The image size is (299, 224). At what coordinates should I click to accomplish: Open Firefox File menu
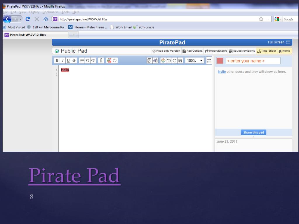coord(5,12)
